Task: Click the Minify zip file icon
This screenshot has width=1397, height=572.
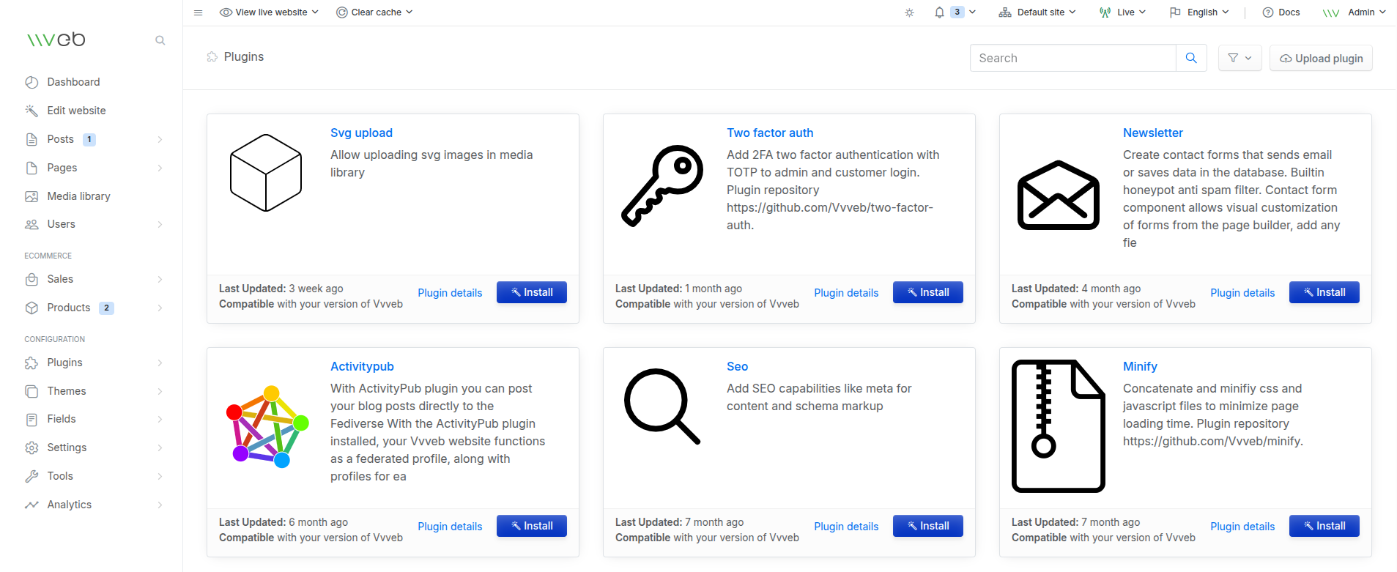Action: (x=1058, y=426)
